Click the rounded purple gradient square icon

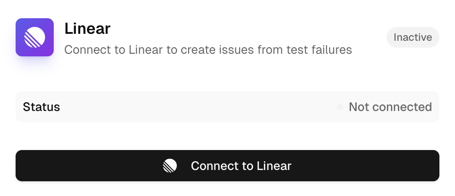pyautogui.click(x=35, y=37)
